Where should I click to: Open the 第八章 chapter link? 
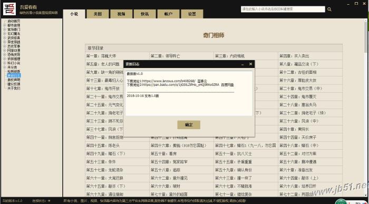coord(299,64)
